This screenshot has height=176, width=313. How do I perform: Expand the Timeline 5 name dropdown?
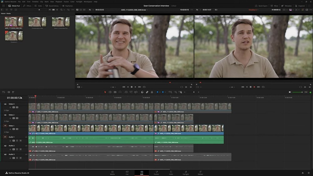click(x=258, y=10)
